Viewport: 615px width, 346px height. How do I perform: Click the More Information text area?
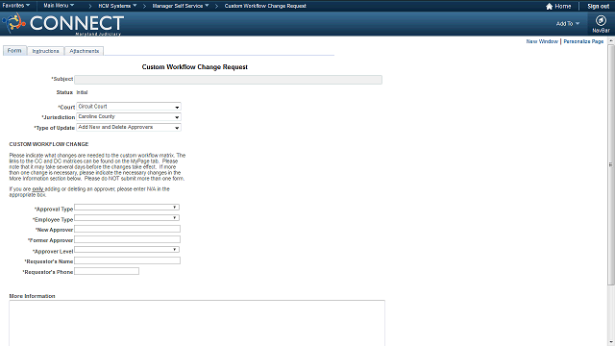[197, 323]
